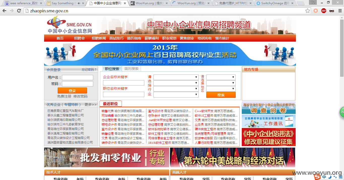Open second 请选择行业 dropdown
This screenshot has height=180, width=344.
pos(176,83)
